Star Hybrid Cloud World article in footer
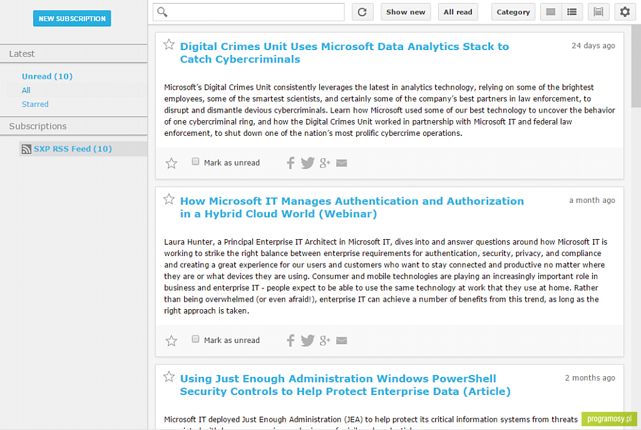 click(172, 340)
